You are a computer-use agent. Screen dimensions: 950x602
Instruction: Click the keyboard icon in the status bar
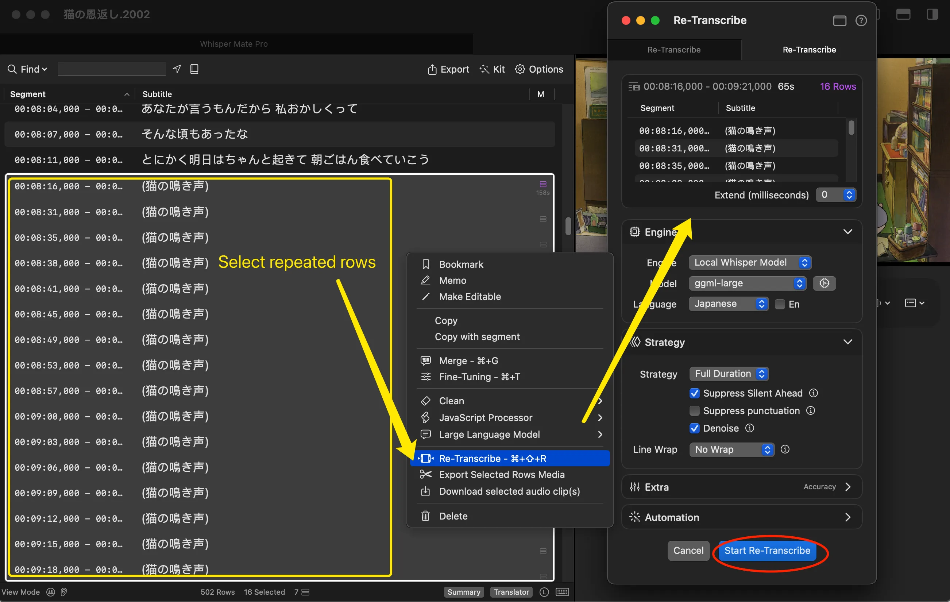click(x=562, y=592)
